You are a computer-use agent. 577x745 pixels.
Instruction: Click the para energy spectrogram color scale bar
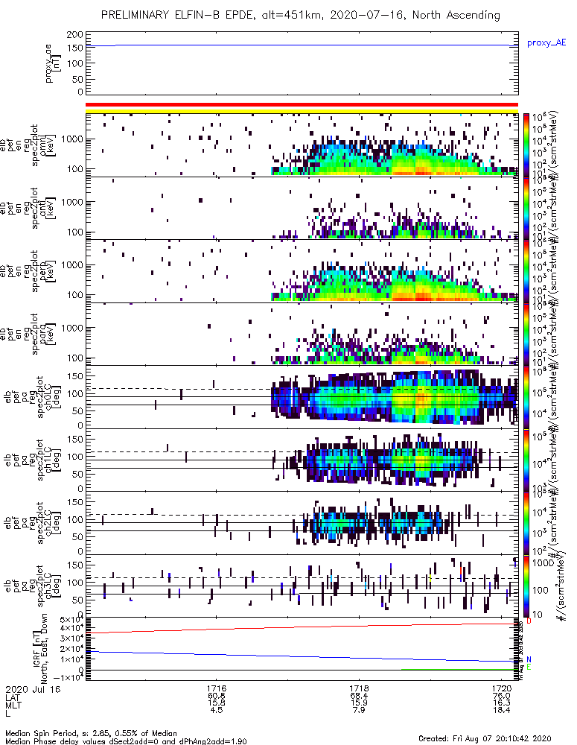coord(526,334)
